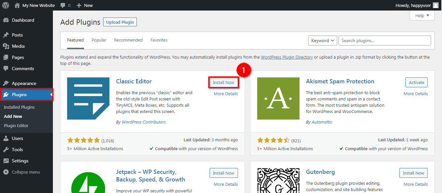
Task: Select Plugins in the sidebar
Action: coord(26,95)
